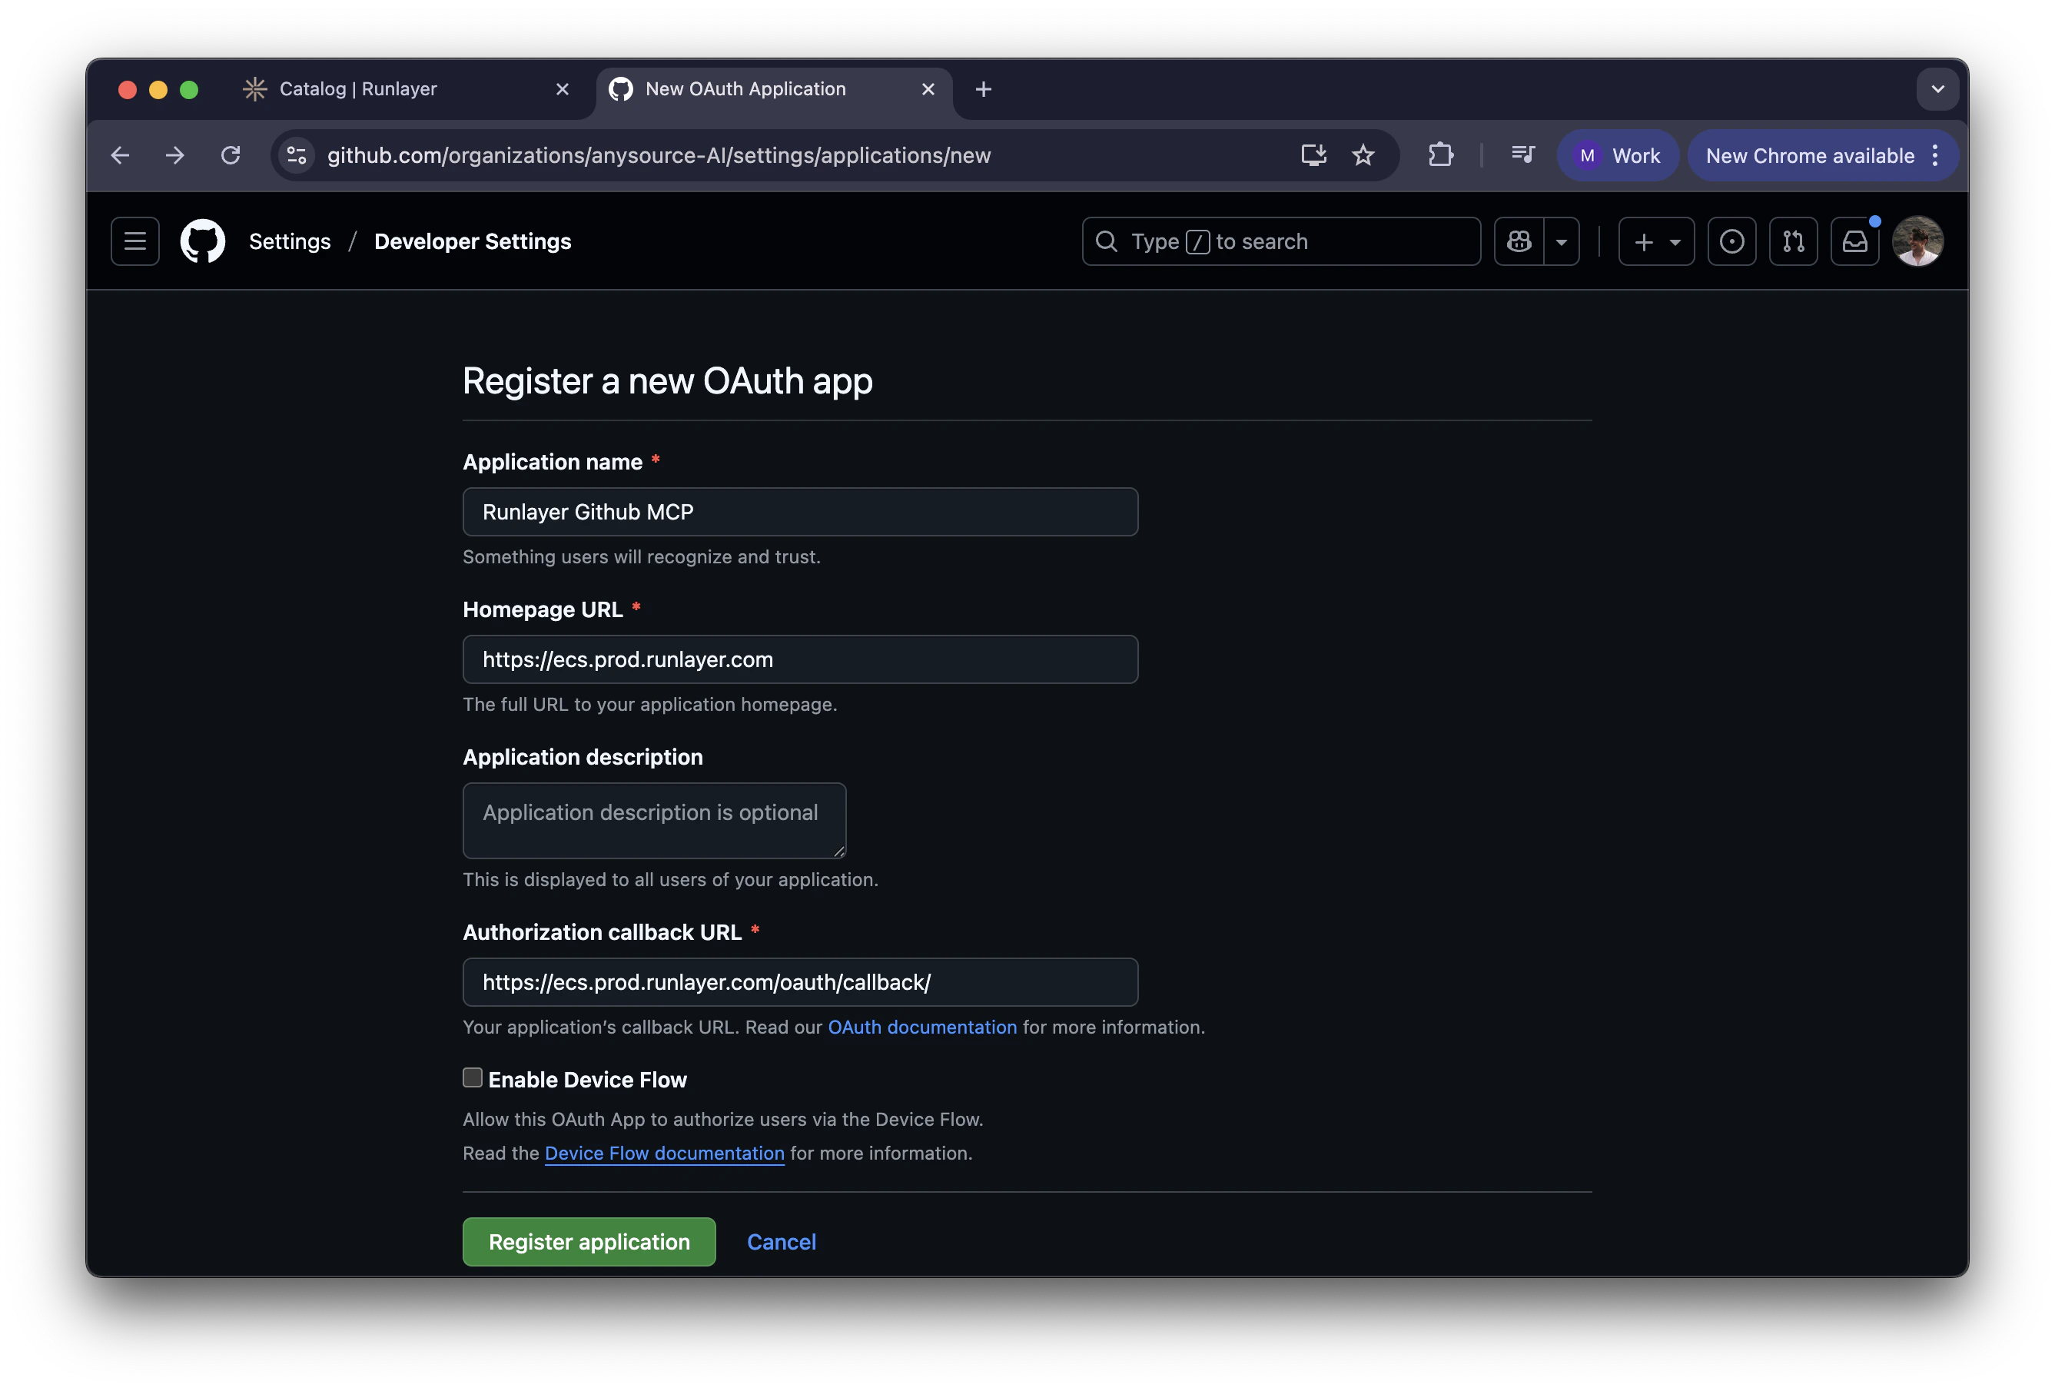The height and width of the screenshot is (1391, 2055).
Task: Open the media controls icon in Chrome toolbar
Action: pyautogui.click(x=1522, y=156)
